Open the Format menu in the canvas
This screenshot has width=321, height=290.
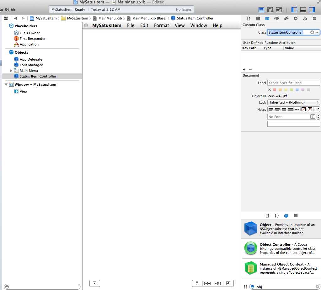(x=161, y=25)
